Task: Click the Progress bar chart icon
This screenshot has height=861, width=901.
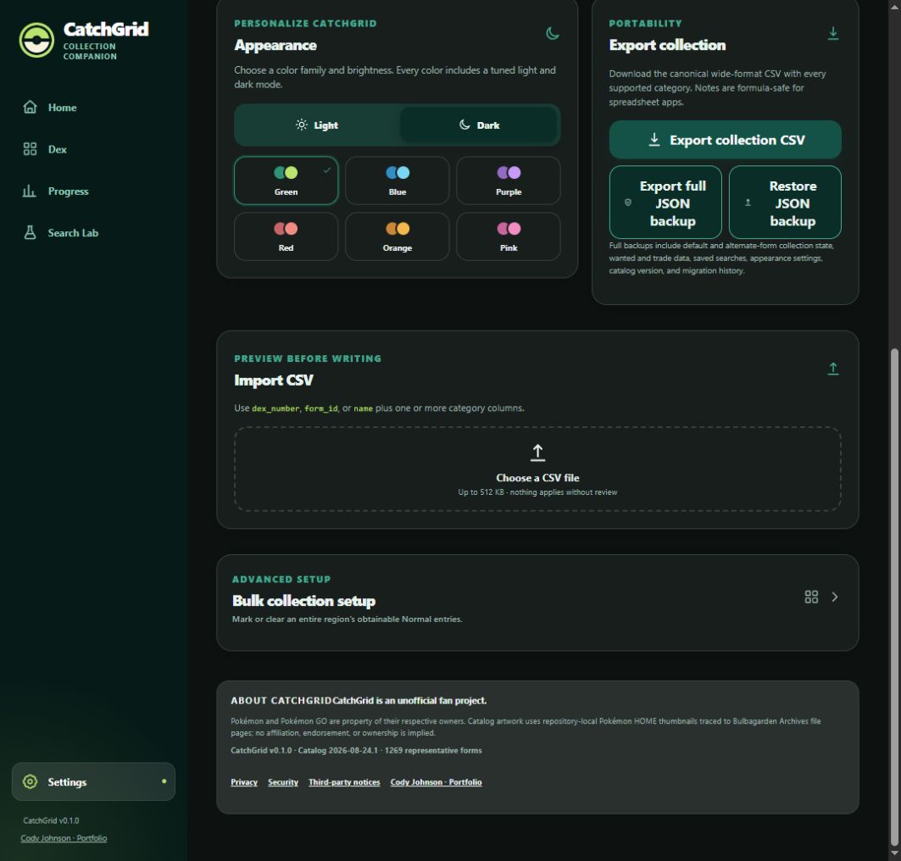Action: (x=30, y=191)
